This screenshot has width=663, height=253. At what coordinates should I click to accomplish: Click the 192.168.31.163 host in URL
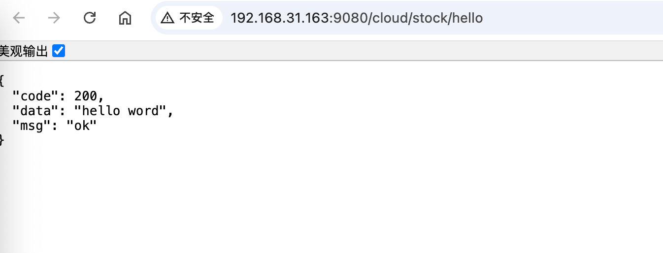[280, 18]
